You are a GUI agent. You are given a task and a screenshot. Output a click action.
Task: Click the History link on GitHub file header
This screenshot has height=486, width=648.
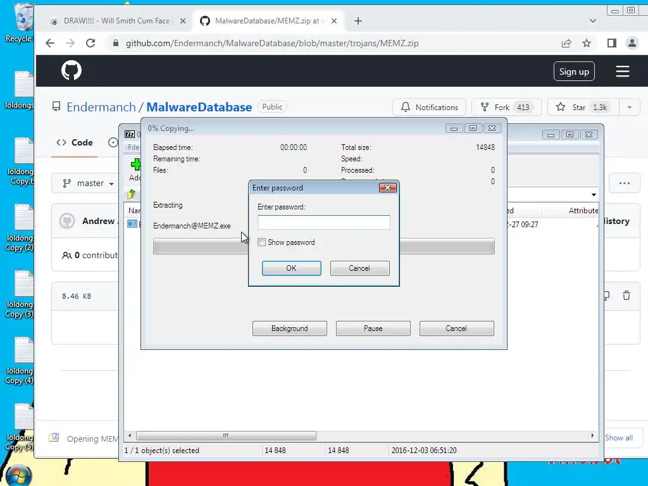[616, 221]
